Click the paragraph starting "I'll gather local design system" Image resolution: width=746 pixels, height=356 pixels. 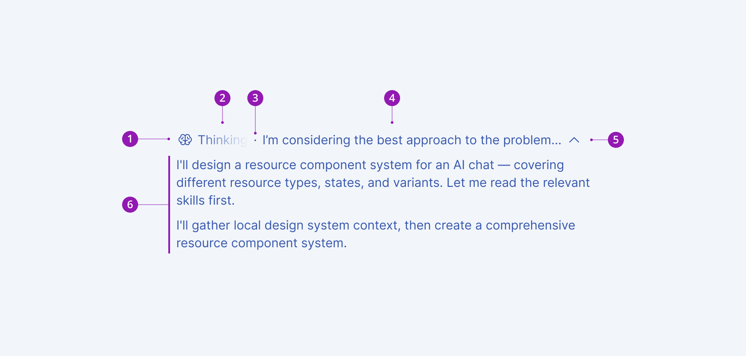[376, 234]
